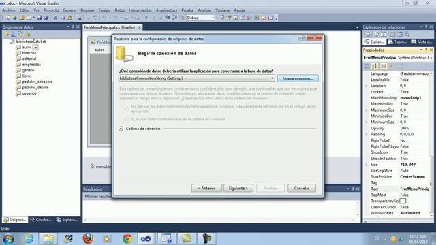
Task: Click the Save icon in the main toolbar
Action: [x=40, y=18]
